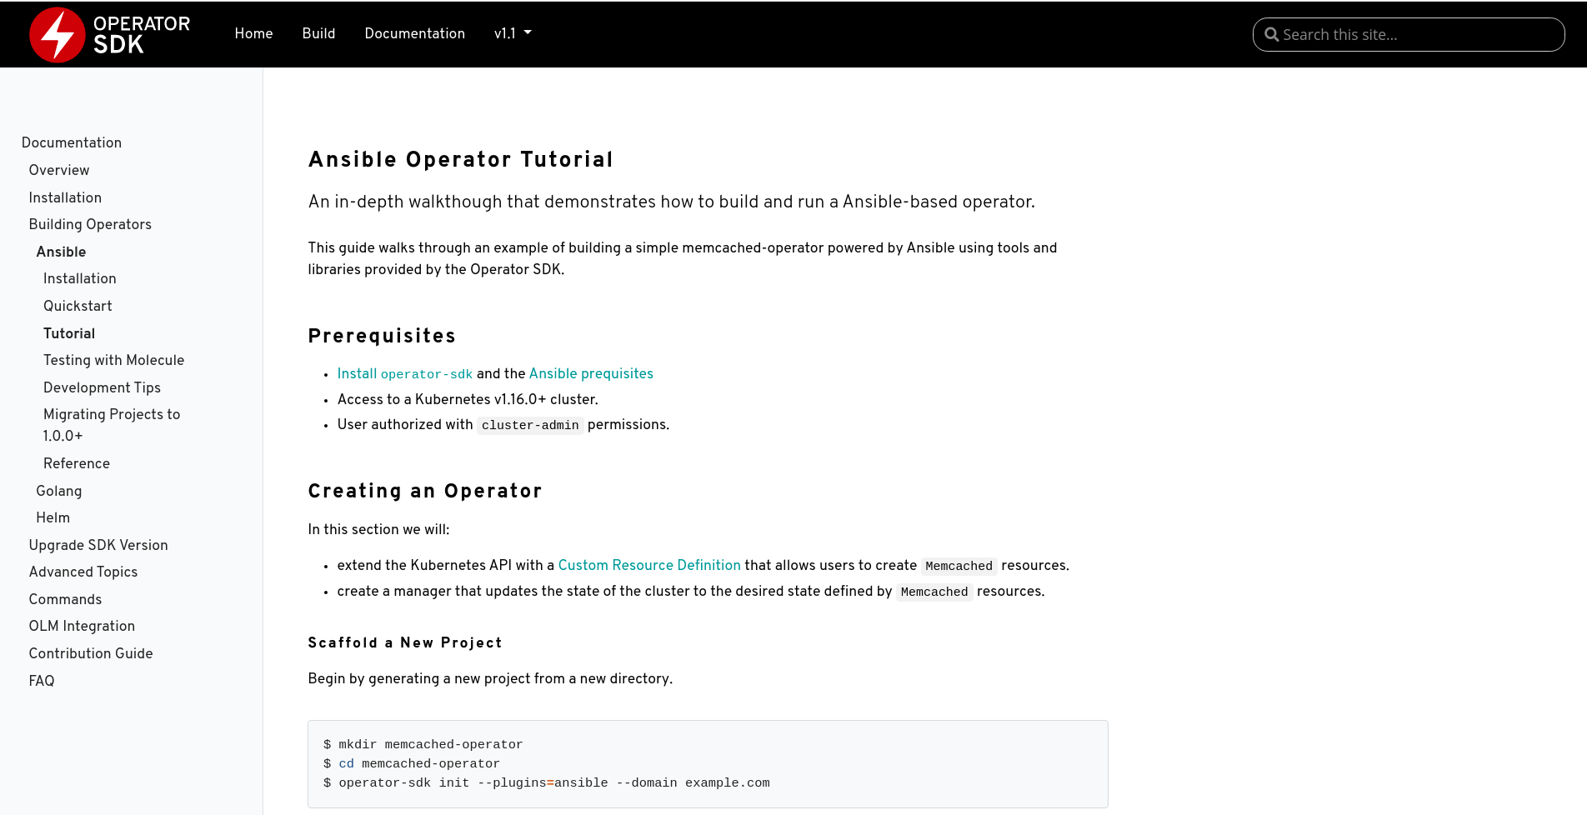Open Testing with Molecule page
The image size is (1587, 815).
pyautogui.click(x=113, y=360)
